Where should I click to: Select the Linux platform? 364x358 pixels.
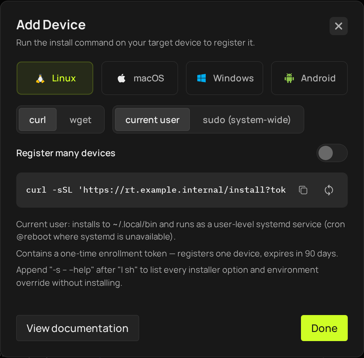click(x=55, y=78)
